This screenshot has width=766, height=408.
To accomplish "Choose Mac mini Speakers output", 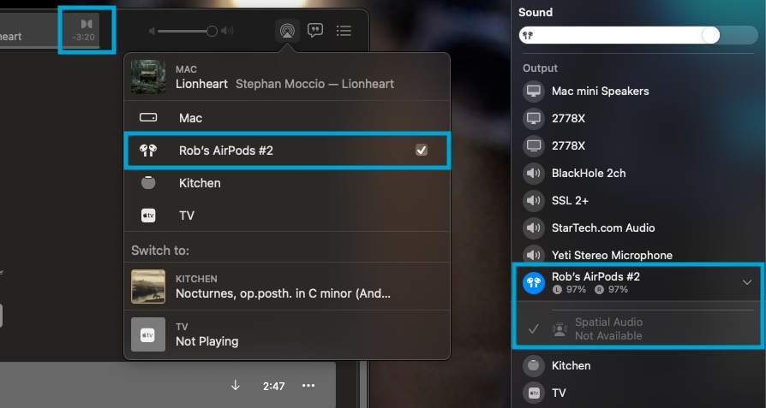I will [x=638, y=92].
